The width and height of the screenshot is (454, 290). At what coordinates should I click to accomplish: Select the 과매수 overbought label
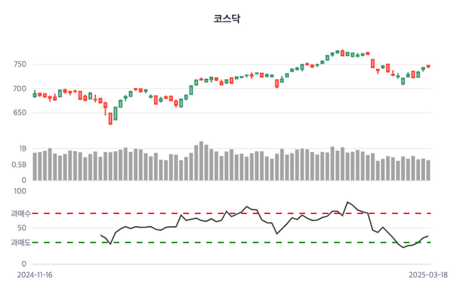(20, 213)
